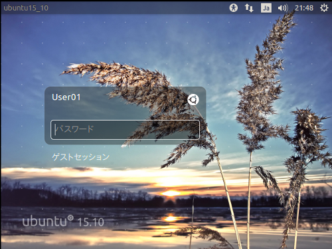
Task: Open the sound volume indicator
Action: (283, 8)
